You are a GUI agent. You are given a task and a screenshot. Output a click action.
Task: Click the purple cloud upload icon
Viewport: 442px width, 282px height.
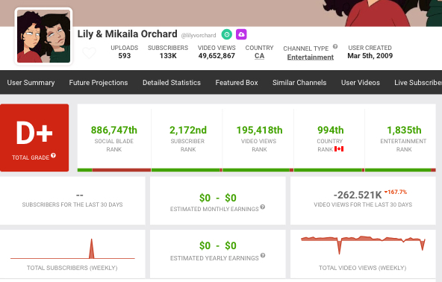click(x=241, y=34)
